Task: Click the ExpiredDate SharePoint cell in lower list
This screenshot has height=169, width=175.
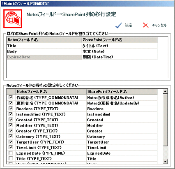Action: [122, 153]
